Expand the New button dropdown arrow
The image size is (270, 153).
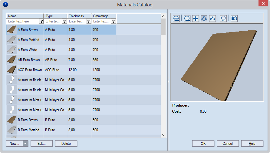(25, 144)
